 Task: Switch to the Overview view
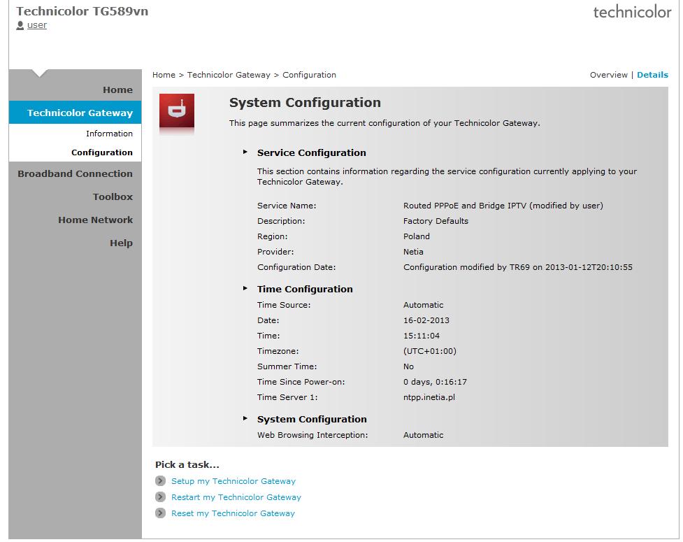click(608, 75)
